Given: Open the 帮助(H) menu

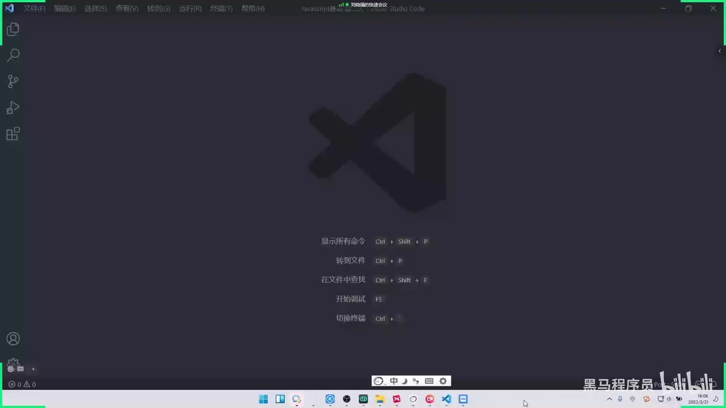Looking at the screenshot, I should coord(253,8).
